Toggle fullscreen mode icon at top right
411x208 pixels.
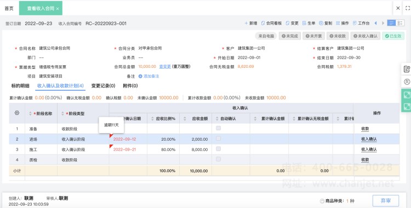(x=408, y=8)
